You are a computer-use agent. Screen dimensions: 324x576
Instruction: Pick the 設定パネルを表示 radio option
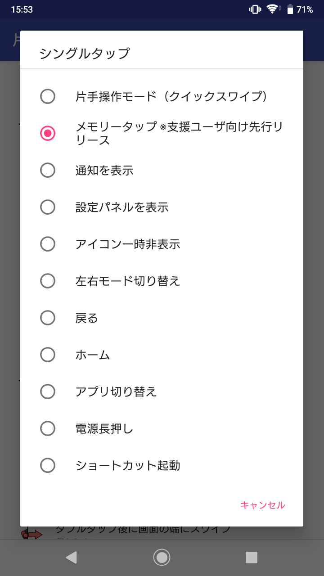(48, 207)
